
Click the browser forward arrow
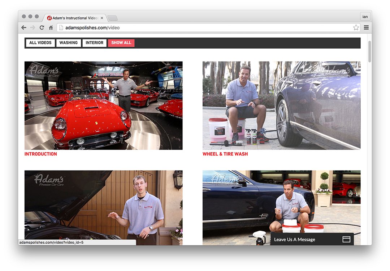pos(32,28)
